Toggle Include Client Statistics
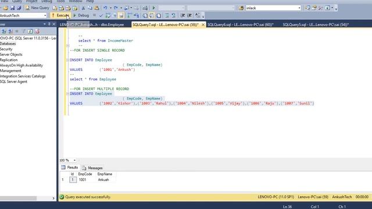The width and height of the screenshot is (372, 209). coord(137,16)
